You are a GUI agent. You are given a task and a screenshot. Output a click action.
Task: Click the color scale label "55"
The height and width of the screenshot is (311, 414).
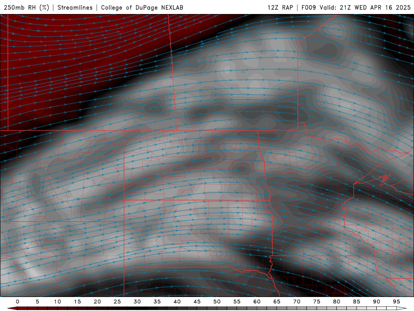click(x=237, y=302)
